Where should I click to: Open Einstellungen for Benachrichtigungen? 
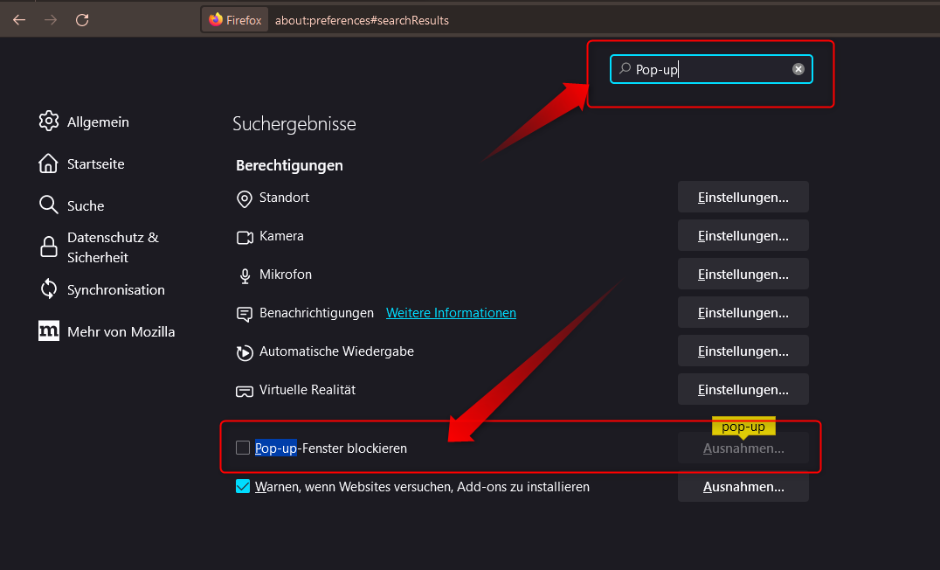[743, 313]
